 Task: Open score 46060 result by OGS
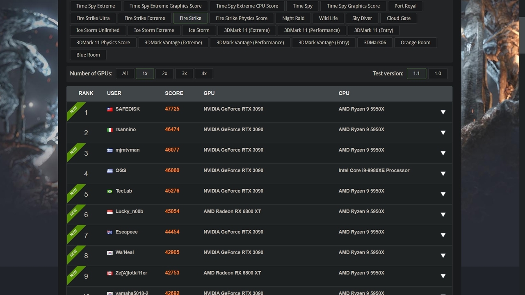[x=172, y=170]
